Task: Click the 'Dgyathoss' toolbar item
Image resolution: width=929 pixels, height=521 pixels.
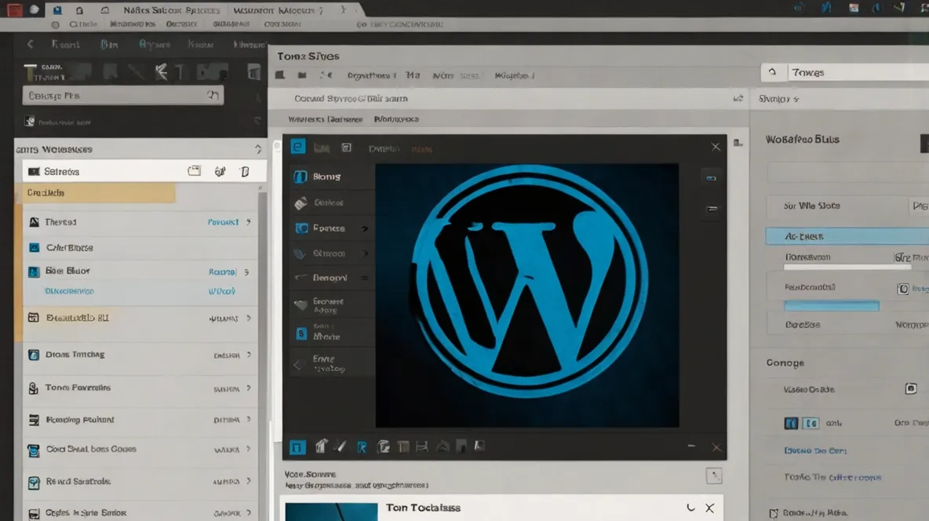Action: [371, 75]
